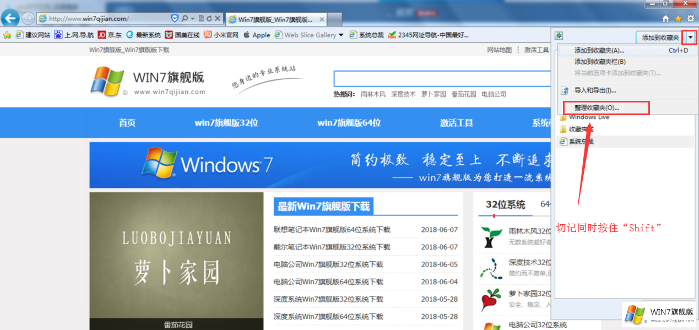Open 戴尔笔记本Win7旗舰版32位系统下载
The height and width of the screenshot is (330, 699).
tap(332, 247)
